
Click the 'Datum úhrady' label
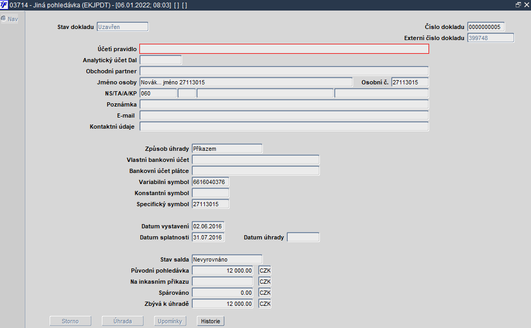[264, 237]
